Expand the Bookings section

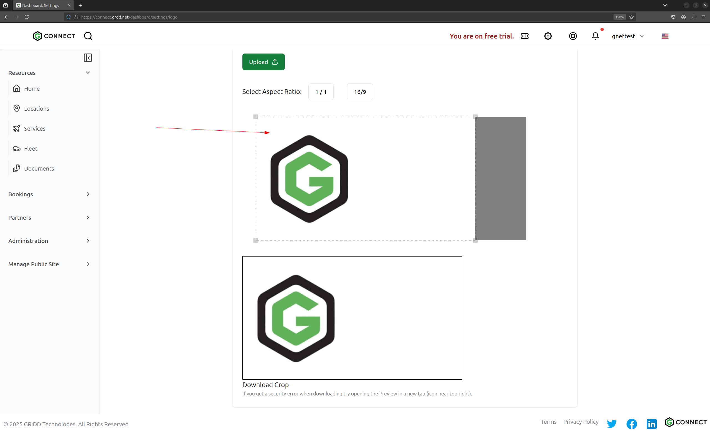click(x=49, y=194)
